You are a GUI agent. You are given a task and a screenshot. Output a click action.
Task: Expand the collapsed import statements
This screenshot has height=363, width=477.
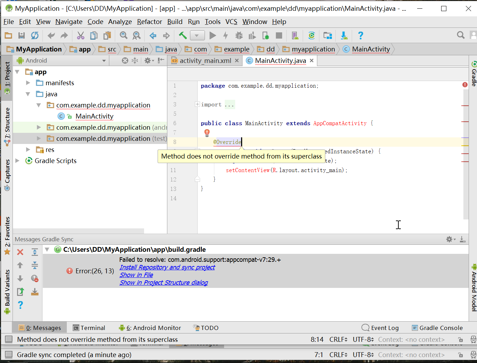pyautogui.click(x=197, y=104)
